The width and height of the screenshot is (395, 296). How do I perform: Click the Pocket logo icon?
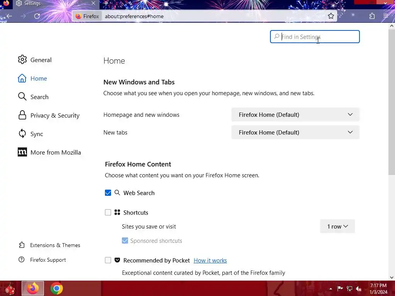[x=117, y=260]
